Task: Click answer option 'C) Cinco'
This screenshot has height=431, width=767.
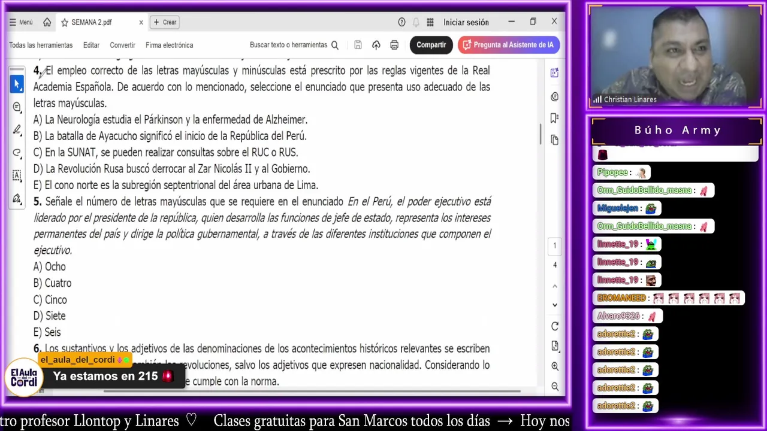Action: [x=50, y=300]
